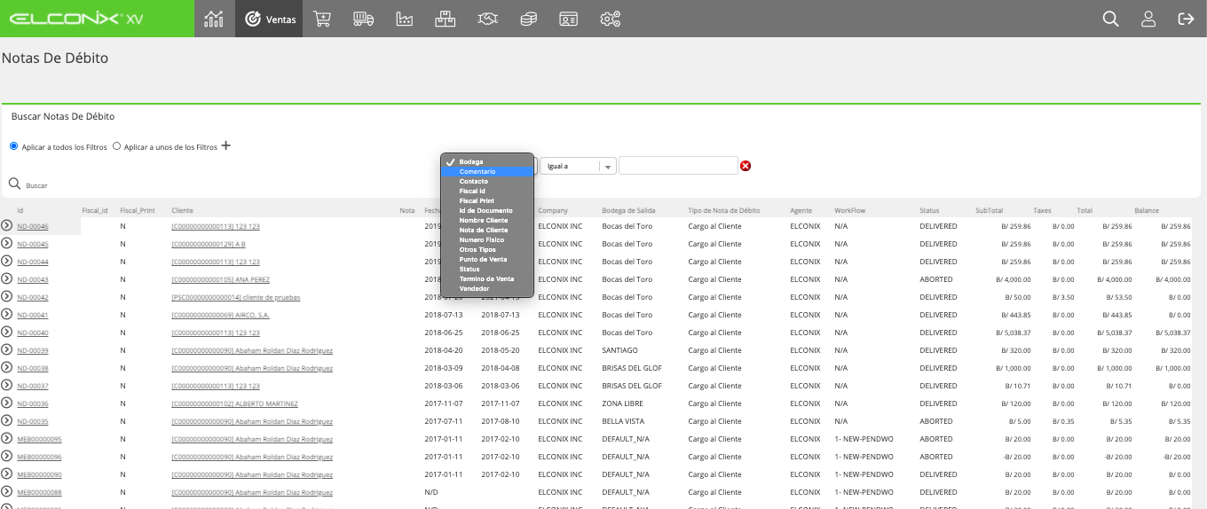Open client cliente de pruebas link

point(236,298)
